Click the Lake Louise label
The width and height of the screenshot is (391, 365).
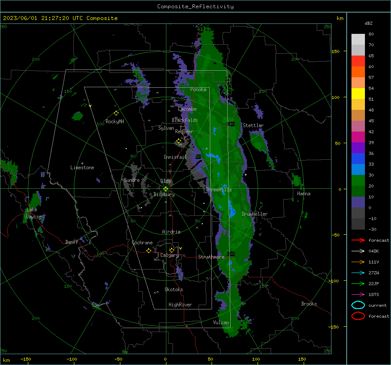[x=33, y=213]
